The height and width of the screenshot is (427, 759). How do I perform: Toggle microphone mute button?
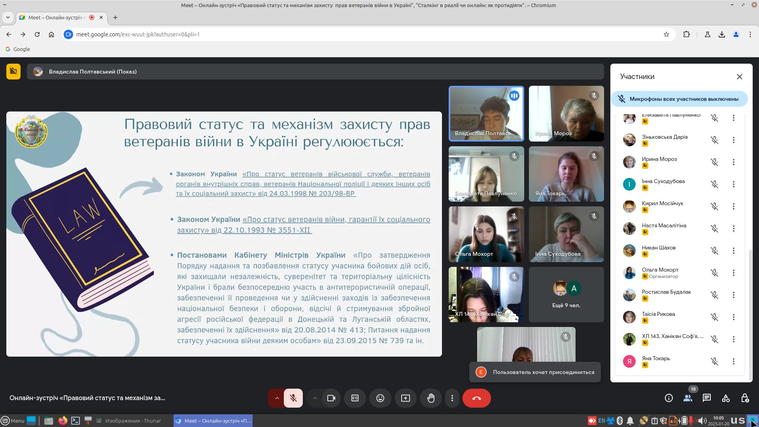coord(293,398)
